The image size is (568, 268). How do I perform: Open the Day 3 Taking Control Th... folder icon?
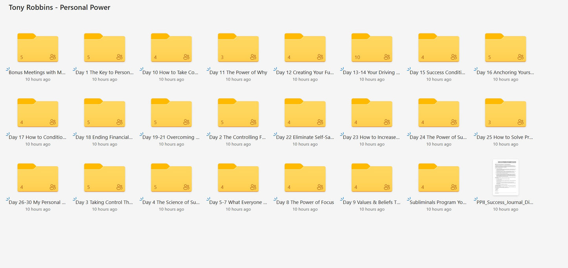[105, 178]
